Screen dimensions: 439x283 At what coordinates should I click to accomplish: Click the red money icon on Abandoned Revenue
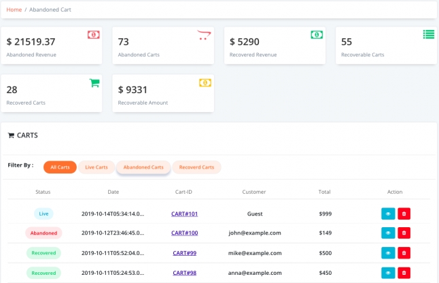(x=94, y=35)
